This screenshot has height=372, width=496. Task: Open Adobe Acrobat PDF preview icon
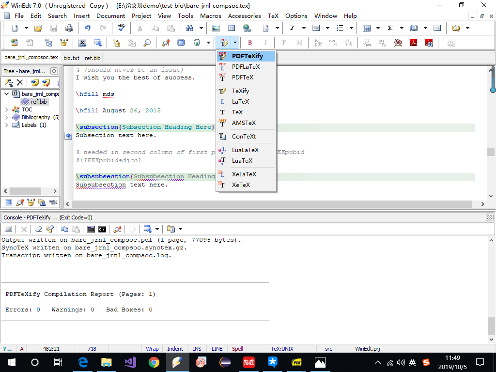[x=414, y=43]
